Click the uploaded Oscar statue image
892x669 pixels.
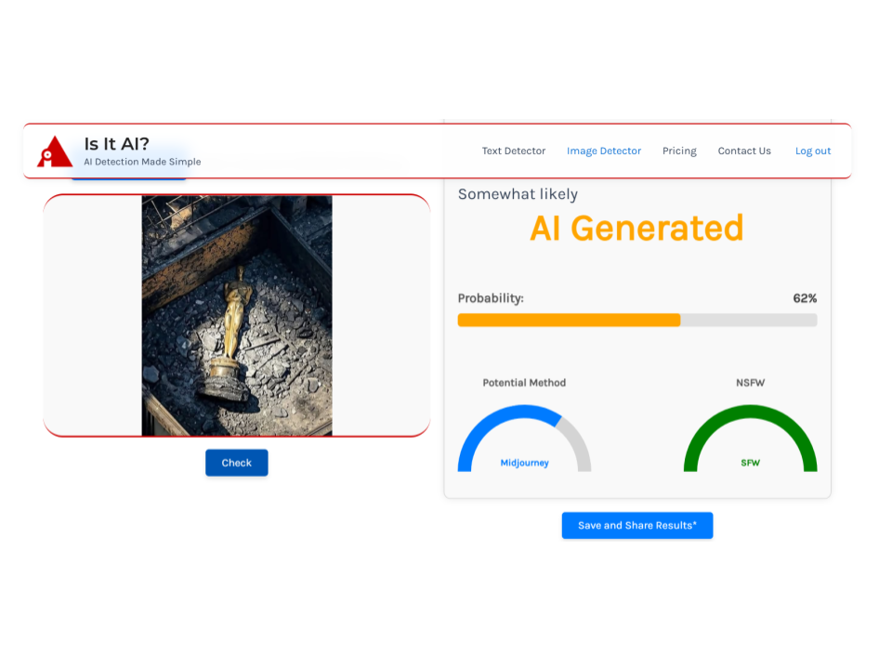pos(237,316)
